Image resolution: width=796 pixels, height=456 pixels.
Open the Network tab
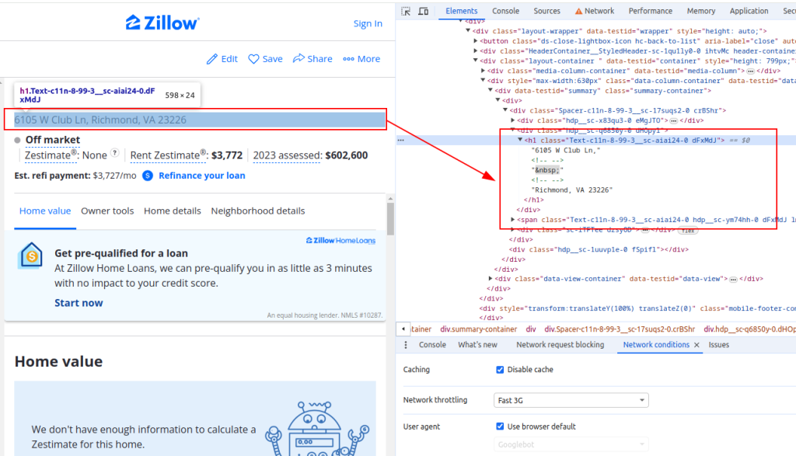[595, 11]
